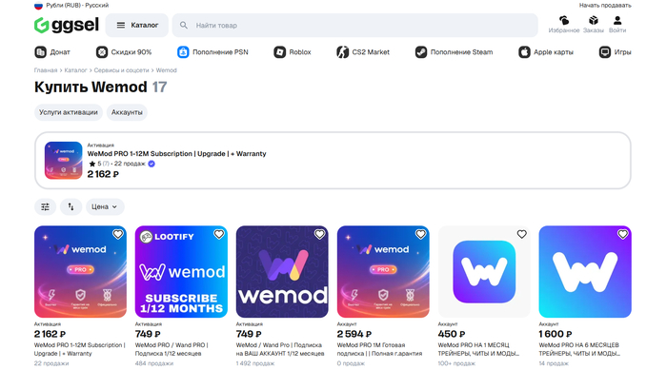
Task: Favorite the dark wemod logo card
Action: (319, 235)
